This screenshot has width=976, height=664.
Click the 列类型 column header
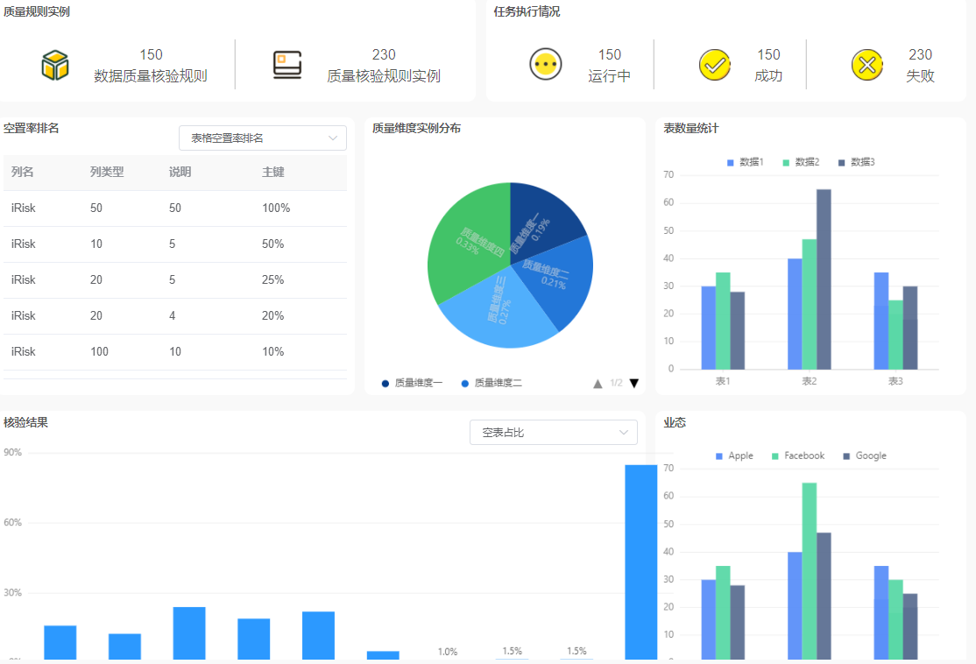[107, 173]
